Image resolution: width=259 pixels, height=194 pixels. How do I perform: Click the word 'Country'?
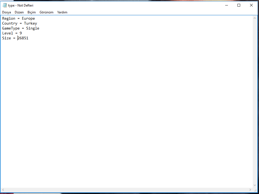10,23
